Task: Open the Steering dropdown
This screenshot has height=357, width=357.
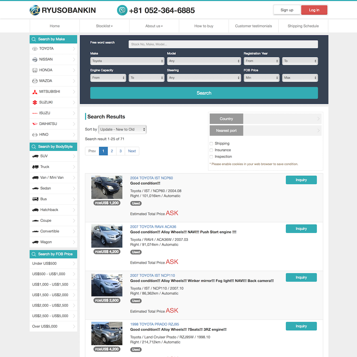Action: (204, 78)
